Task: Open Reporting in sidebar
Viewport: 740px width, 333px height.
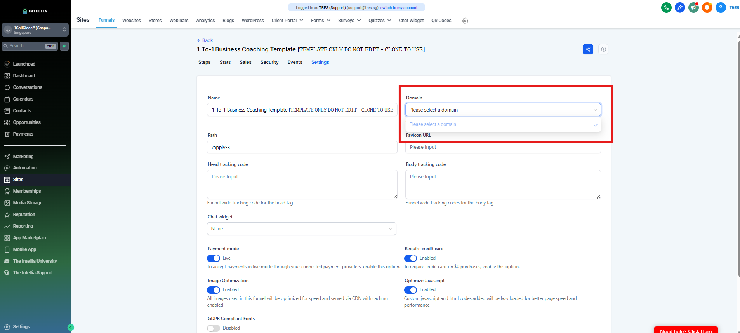Action: click(x=23, y=226)
